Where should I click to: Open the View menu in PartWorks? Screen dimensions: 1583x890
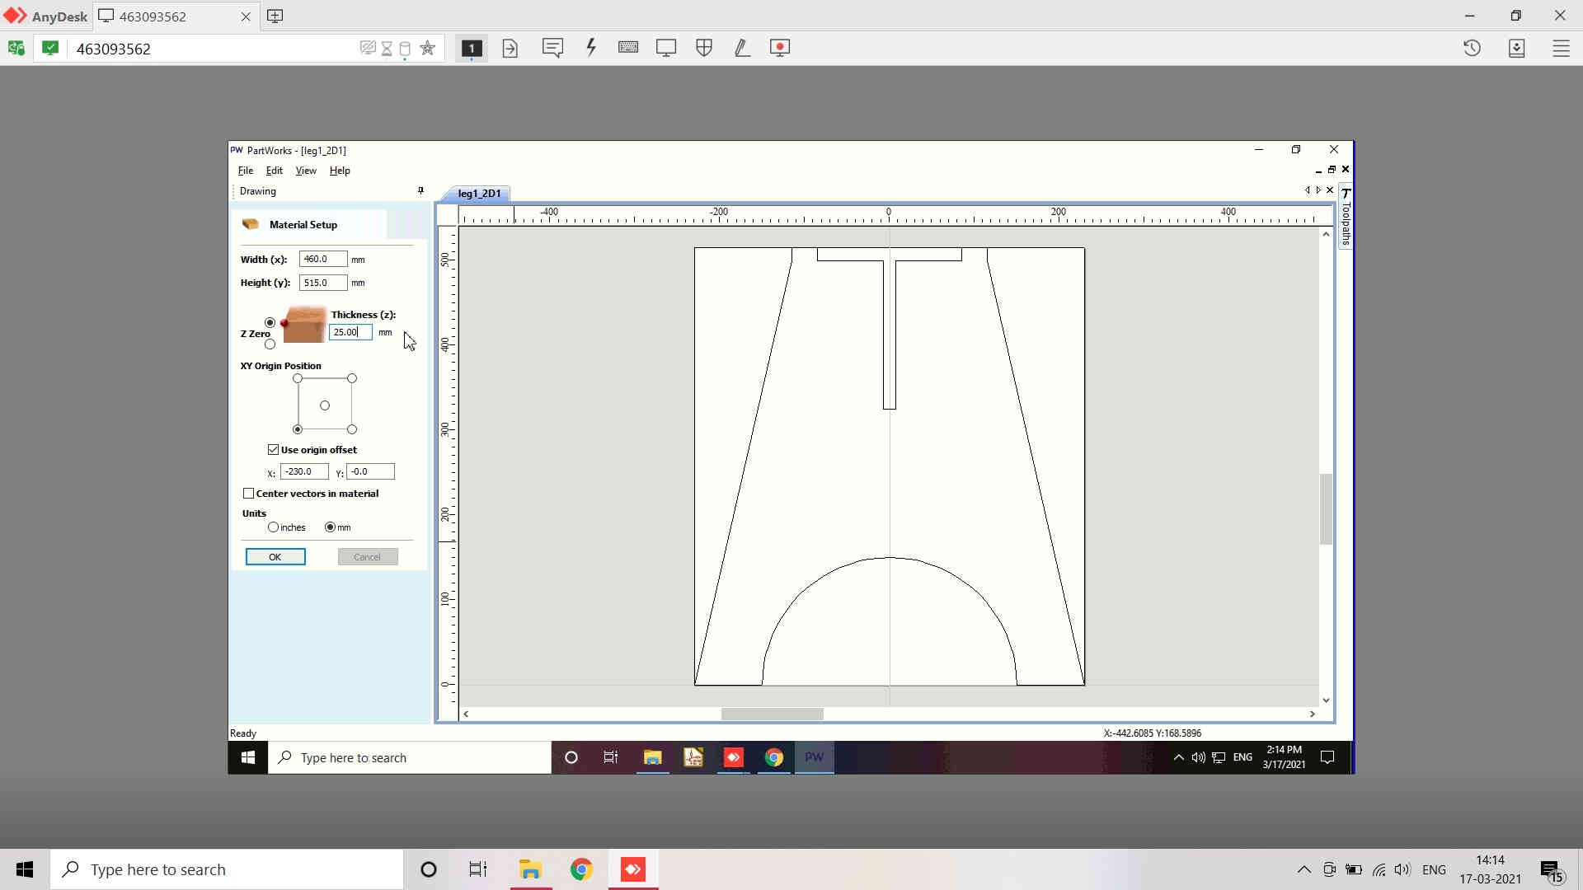click(306, 171)
